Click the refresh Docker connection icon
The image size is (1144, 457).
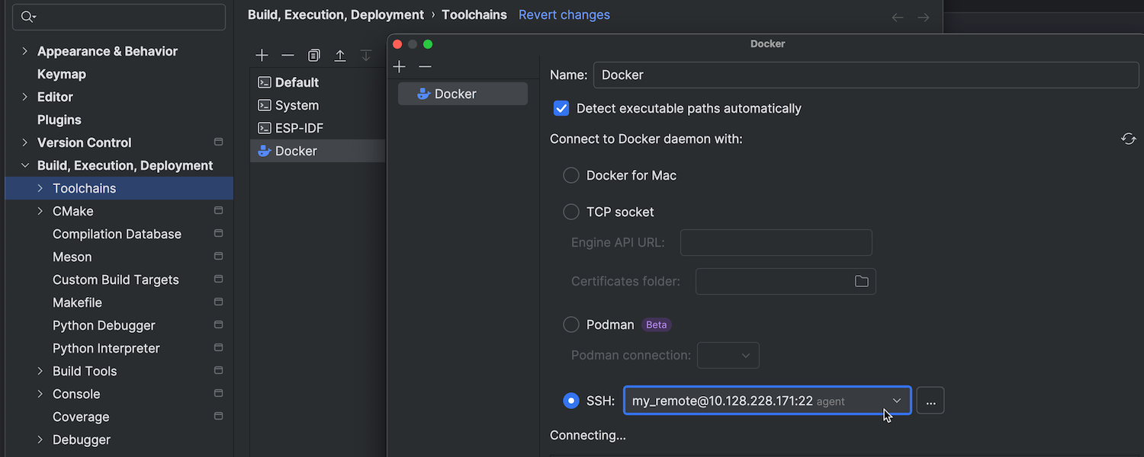coord(1128,139)
